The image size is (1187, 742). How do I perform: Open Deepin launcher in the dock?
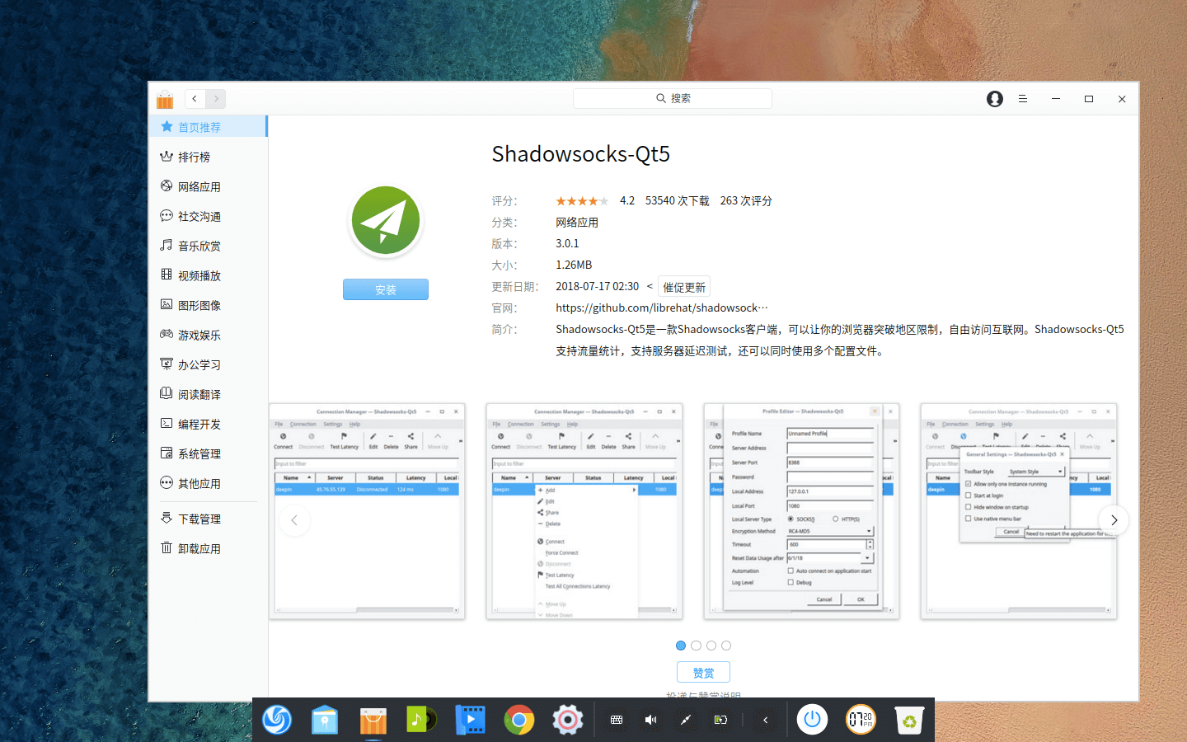(x=277, y=720)
